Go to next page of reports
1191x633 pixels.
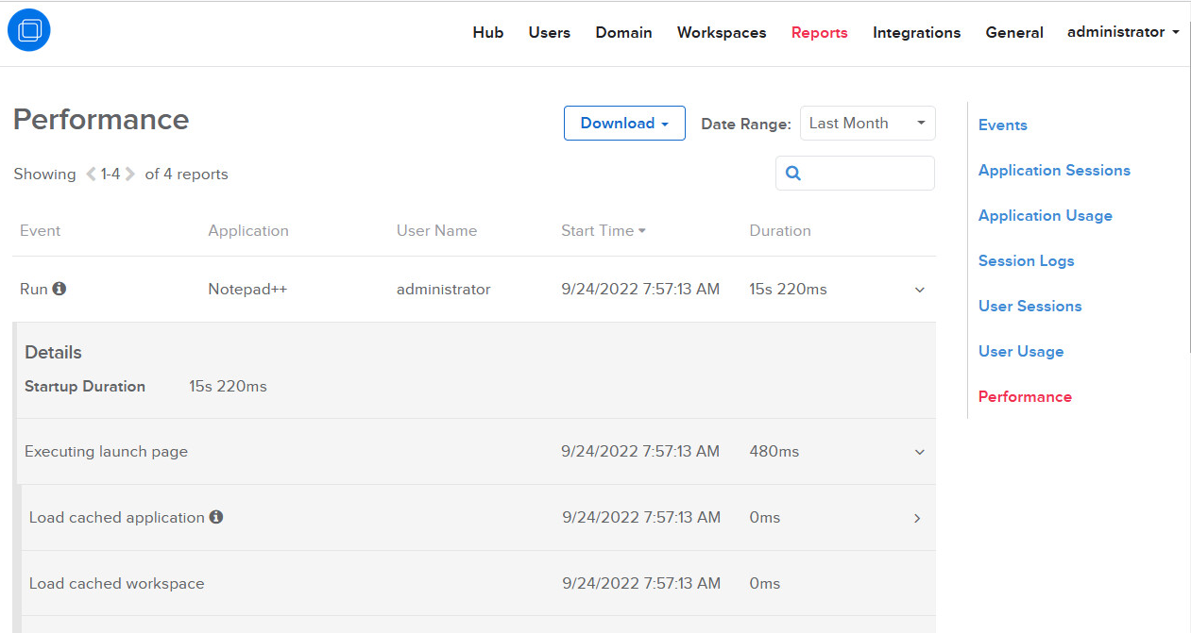[130, 175]
